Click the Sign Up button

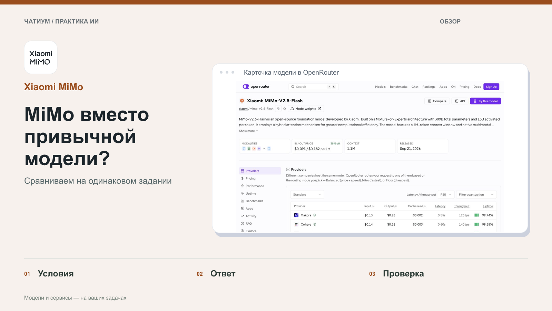coord(491,87)
